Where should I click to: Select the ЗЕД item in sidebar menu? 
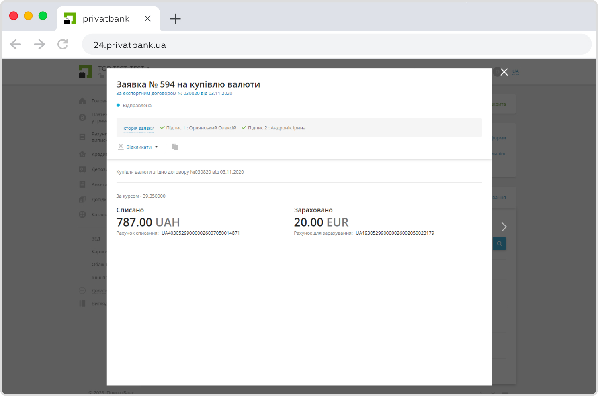coord(96,239)
